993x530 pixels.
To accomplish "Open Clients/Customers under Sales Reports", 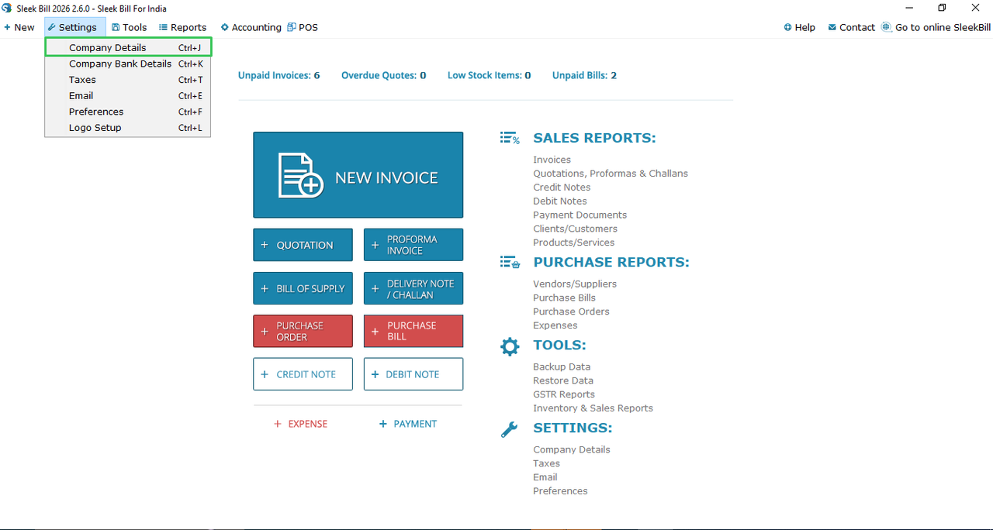I will [576, 229].
